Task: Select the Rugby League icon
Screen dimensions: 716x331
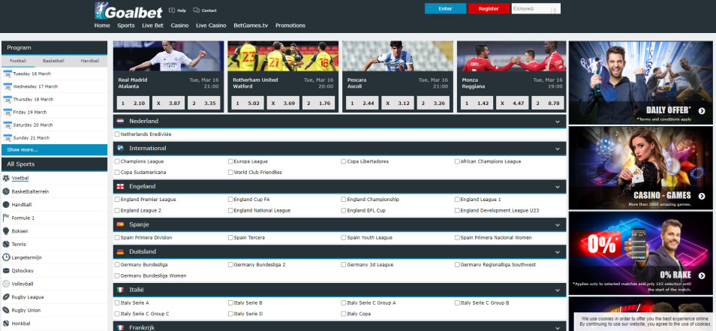Action: 6,297
